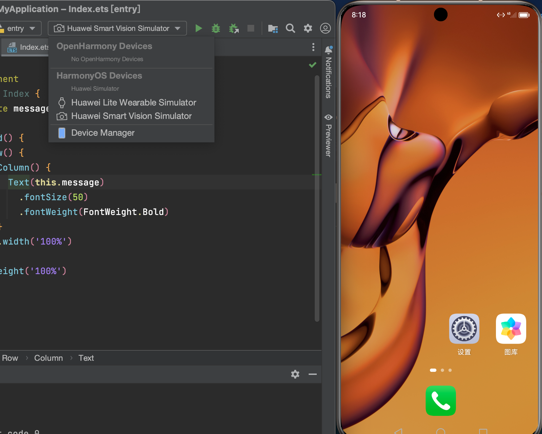Click the HarmonyOS Devices header

click(x=99, y=76)
